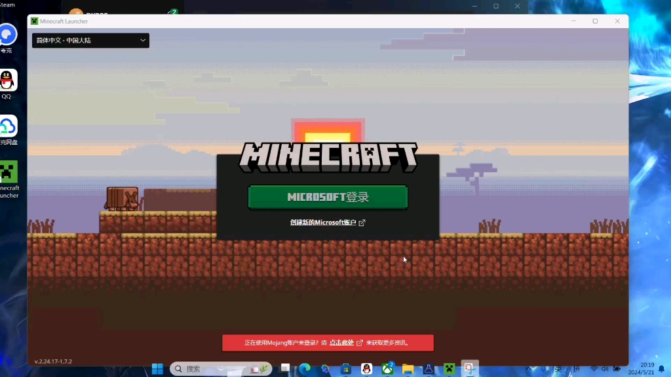This screenshot has height=377, width=671.
Task: Open the Snipping Tool taskbar icon
Action: point(469,368)
